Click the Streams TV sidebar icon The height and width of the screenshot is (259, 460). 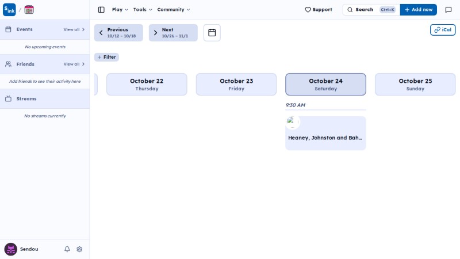(x=8, y=98)
